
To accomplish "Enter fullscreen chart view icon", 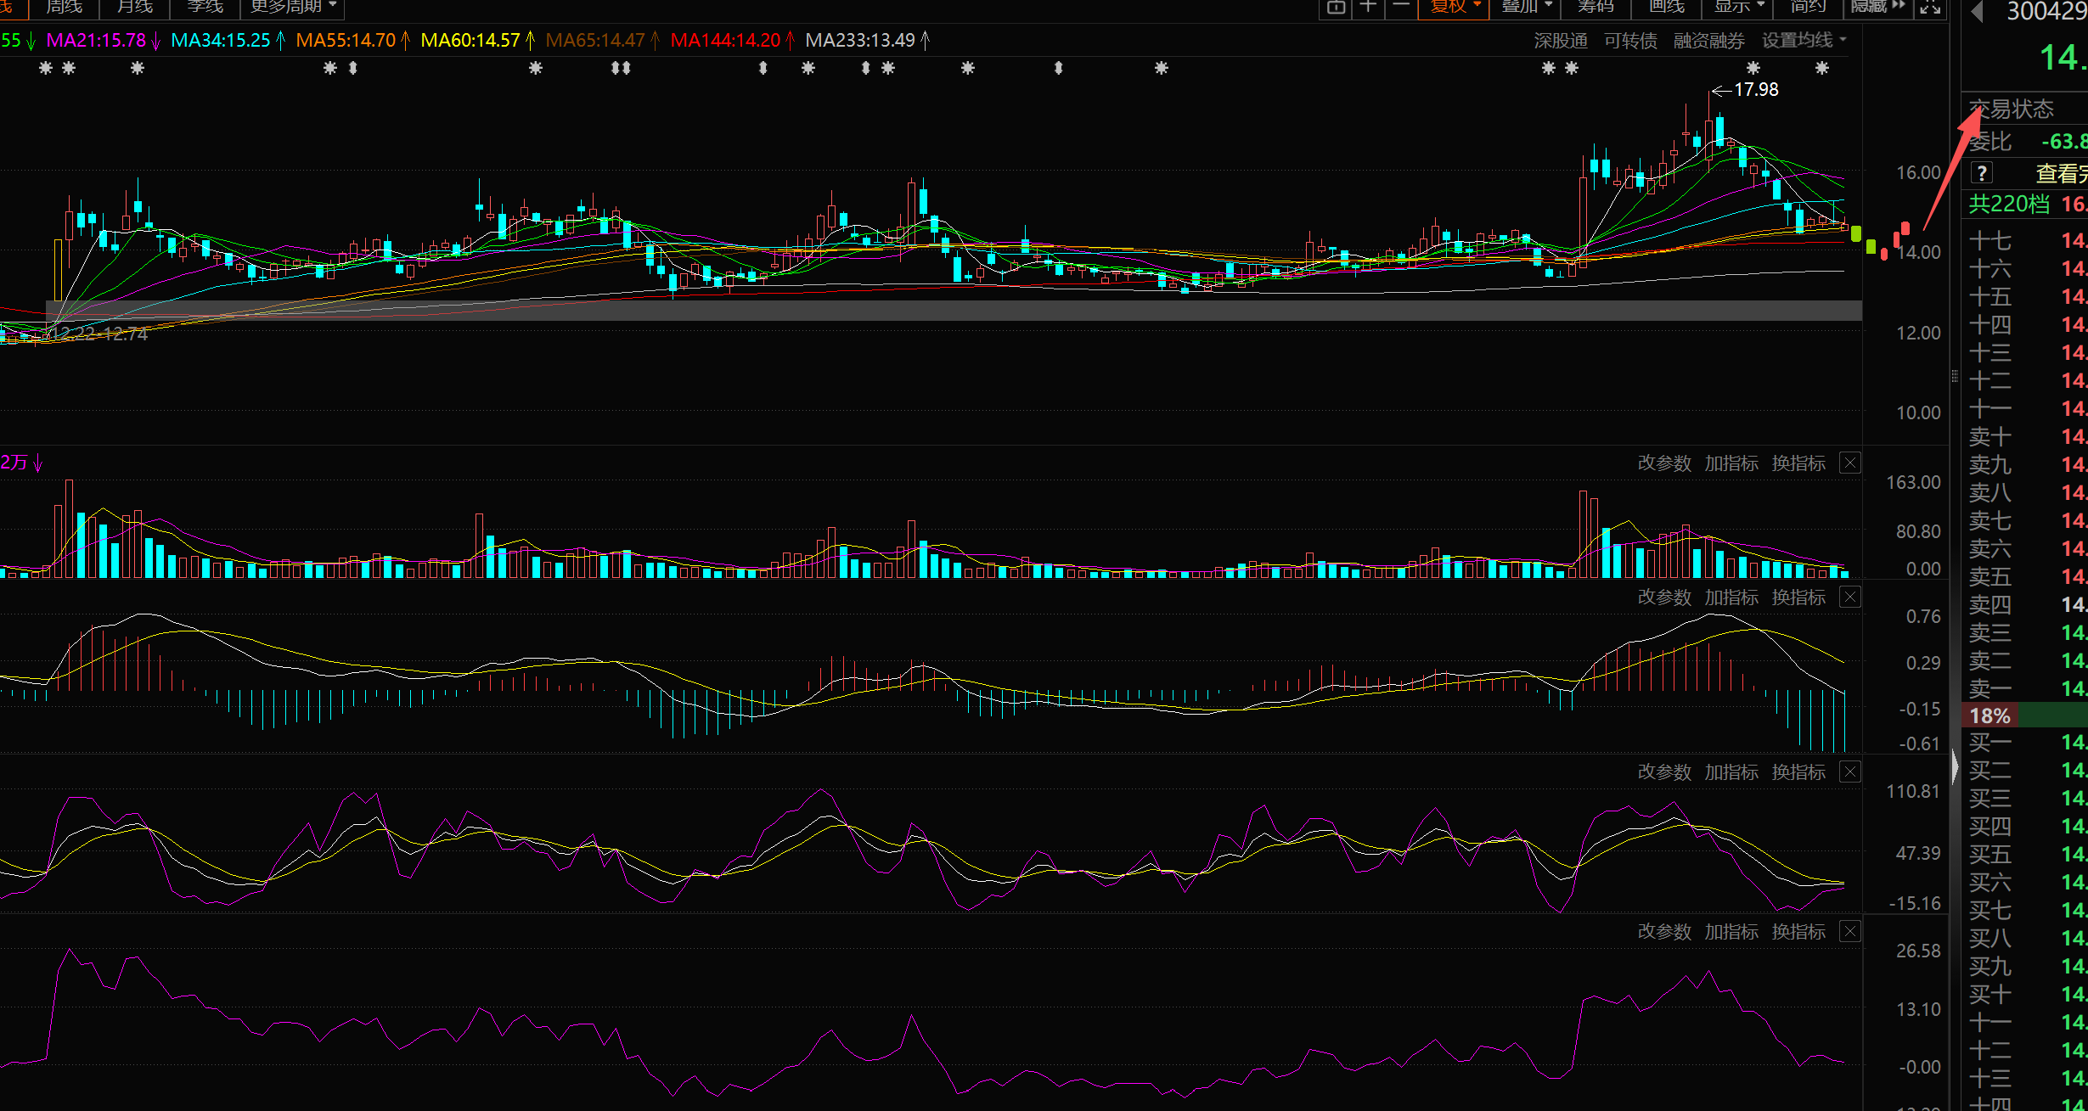I will coord(1930,7).
